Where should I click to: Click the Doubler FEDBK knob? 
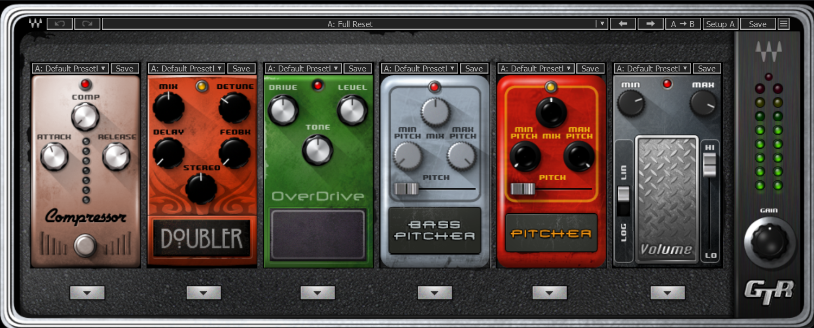[x=234, y=153]
